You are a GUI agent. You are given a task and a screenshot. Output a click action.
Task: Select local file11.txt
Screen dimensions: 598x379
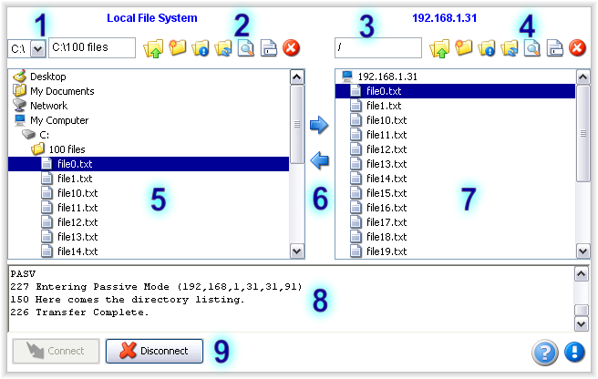(77, 208)
